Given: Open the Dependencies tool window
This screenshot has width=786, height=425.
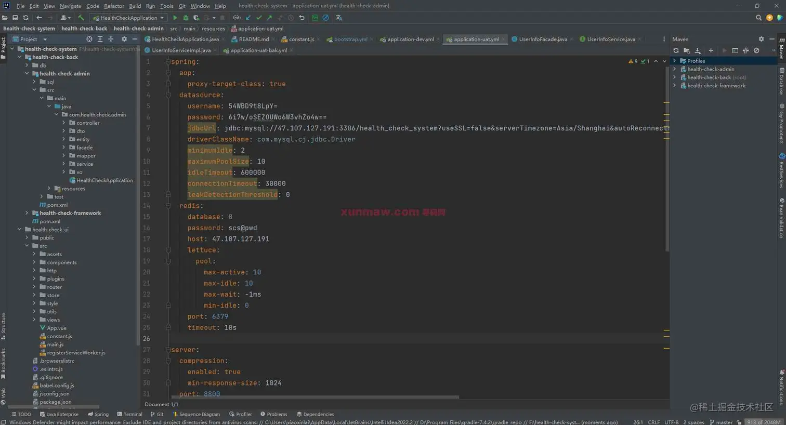Looking at the screenshot, I should (x=315, y=414).
